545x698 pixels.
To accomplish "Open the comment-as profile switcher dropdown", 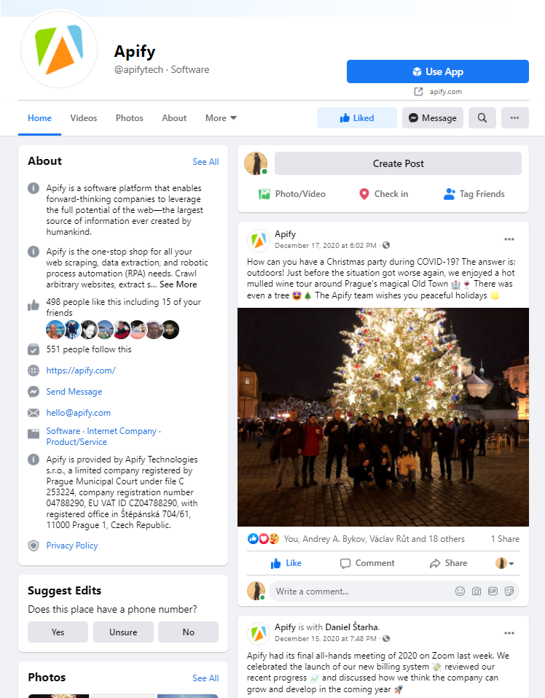I will [x=505, y=563].
